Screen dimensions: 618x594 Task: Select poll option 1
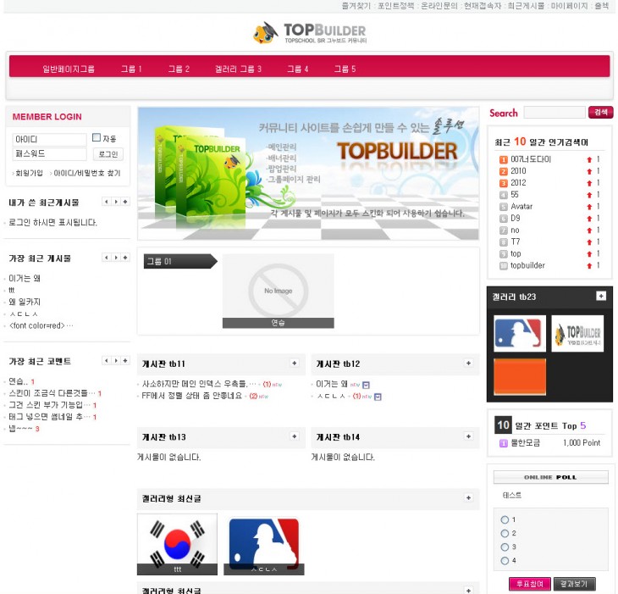click(505, 519)
